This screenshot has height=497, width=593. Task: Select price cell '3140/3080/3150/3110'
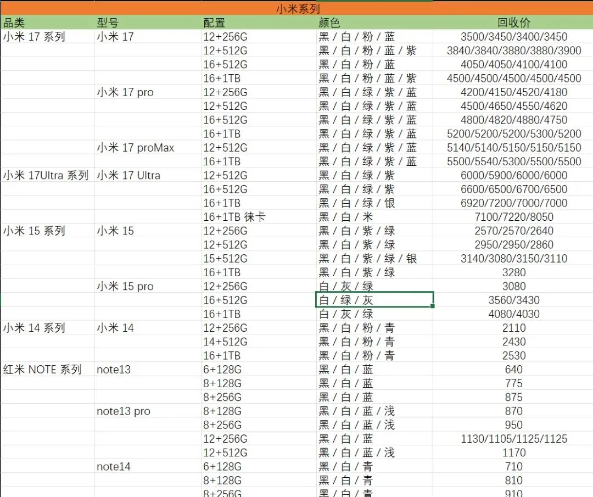click(x=513, y=259)
